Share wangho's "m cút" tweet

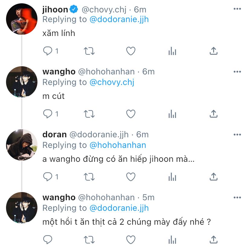pos(214,114)
